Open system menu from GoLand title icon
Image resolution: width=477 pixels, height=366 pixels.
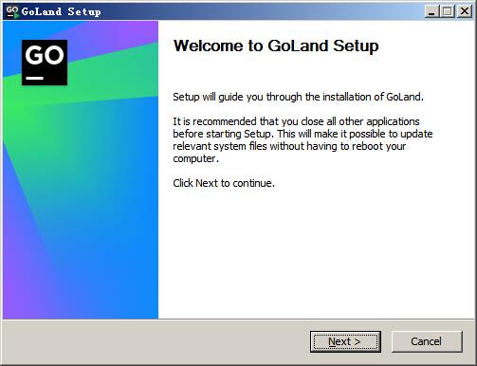click(x=12, y=12)
